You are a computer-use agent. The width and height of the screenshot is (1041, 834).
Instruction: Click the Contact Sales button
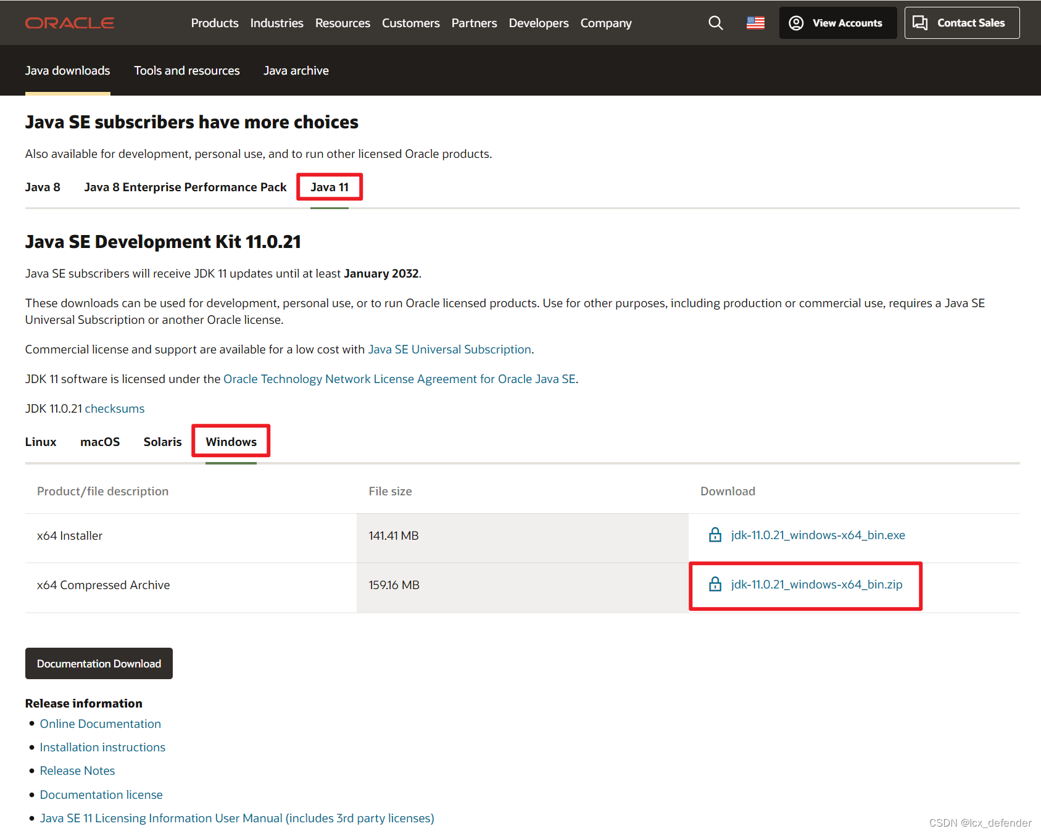[x=962, y=23]
